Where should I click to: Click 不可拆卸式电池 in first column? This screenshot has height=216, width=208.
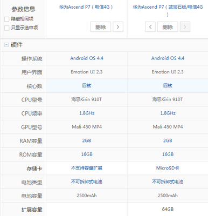87,181
